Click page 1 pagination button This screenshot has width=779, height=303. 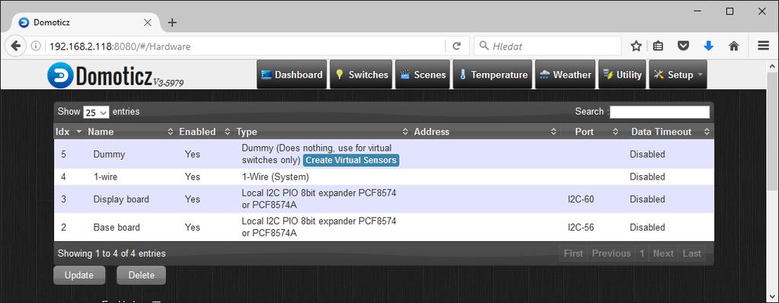[x=642, y=254]
